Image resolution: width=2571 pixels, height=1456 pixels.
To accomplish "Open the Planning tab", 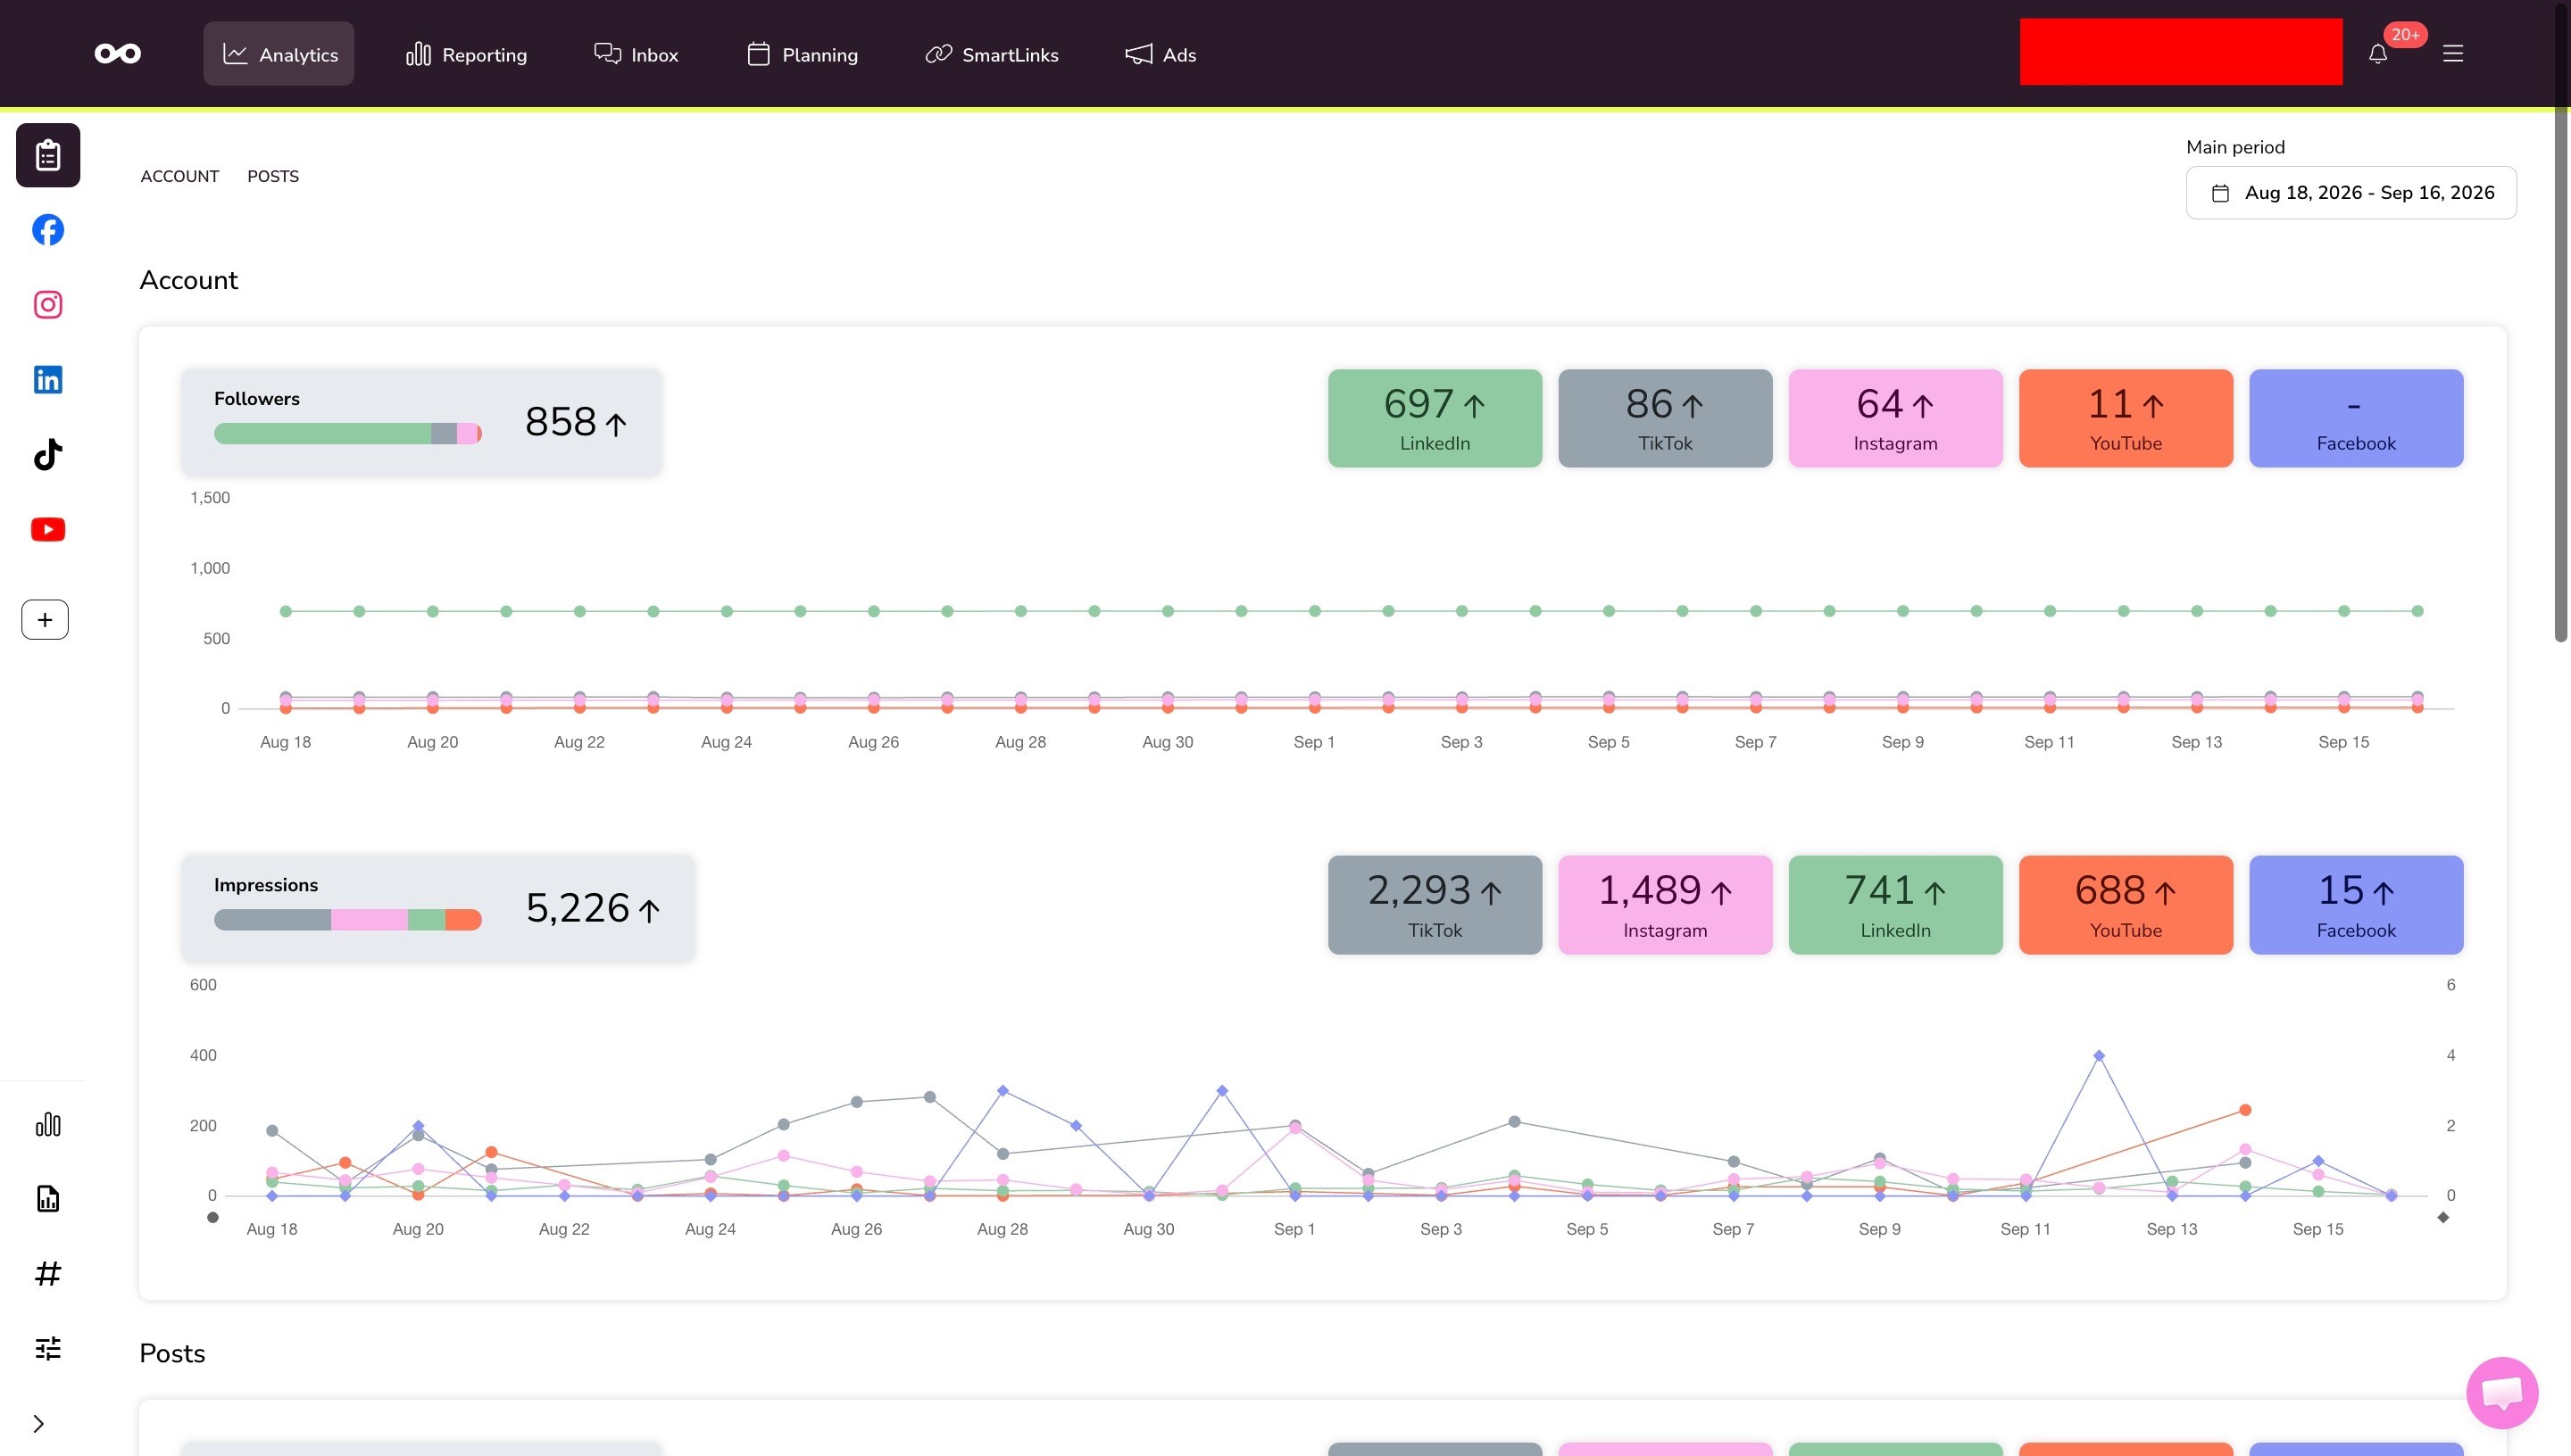I will [803, 54].
